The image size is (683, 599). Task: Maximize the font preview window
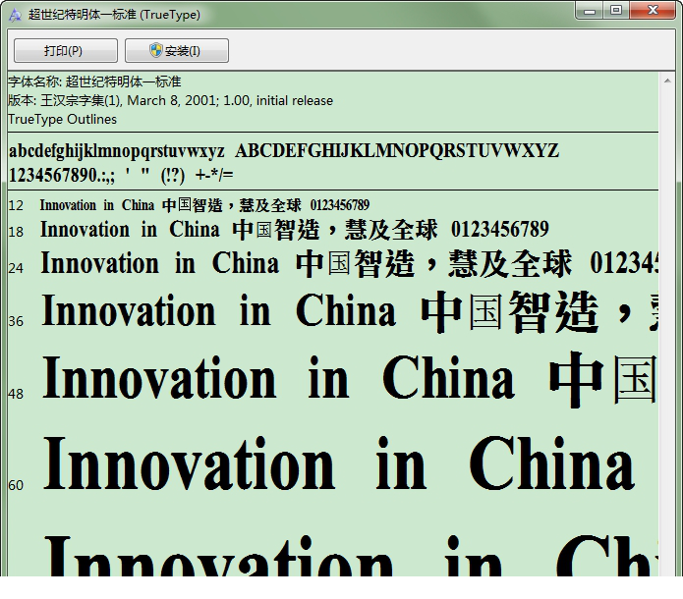coord(616,11)
